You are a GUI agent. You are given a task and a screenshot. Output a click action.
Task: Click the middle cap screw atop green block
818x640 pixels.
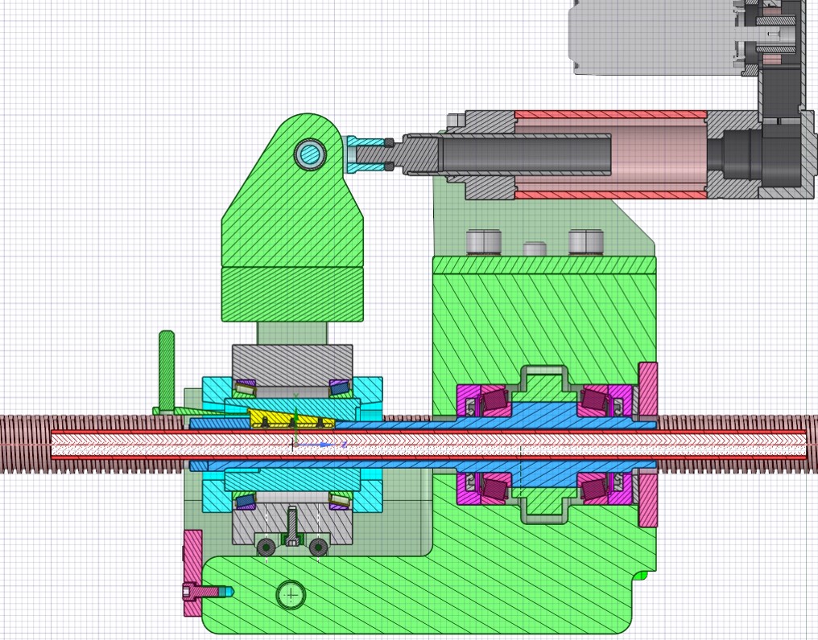pos(535,248)
